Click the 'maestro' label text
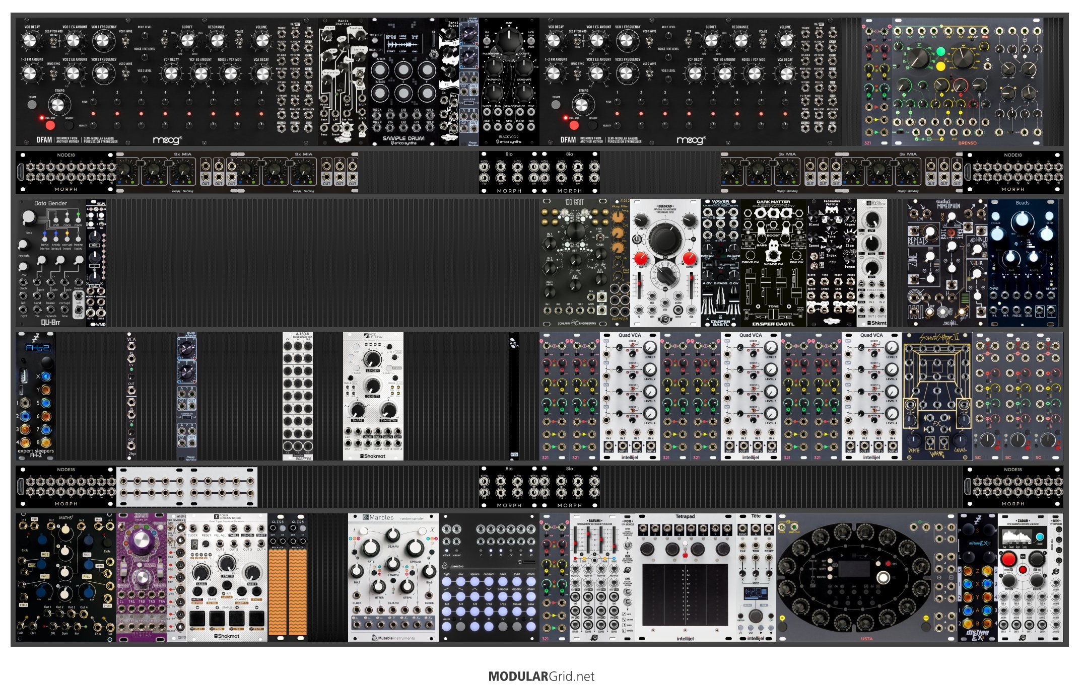The image size is (1084, 687). pos(457,566)
